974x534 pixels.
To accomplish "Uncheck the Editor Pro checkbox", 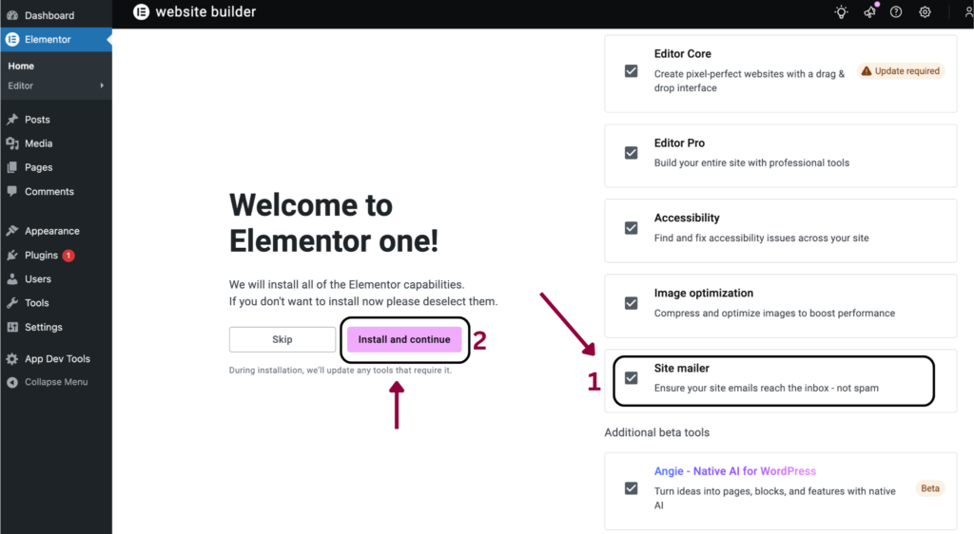I will pos(631,153).
